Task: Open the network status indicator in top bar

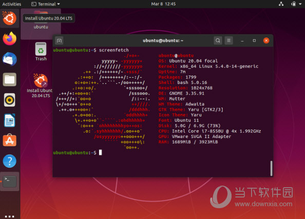Action: pyautogui.click(x=281, y=4)
